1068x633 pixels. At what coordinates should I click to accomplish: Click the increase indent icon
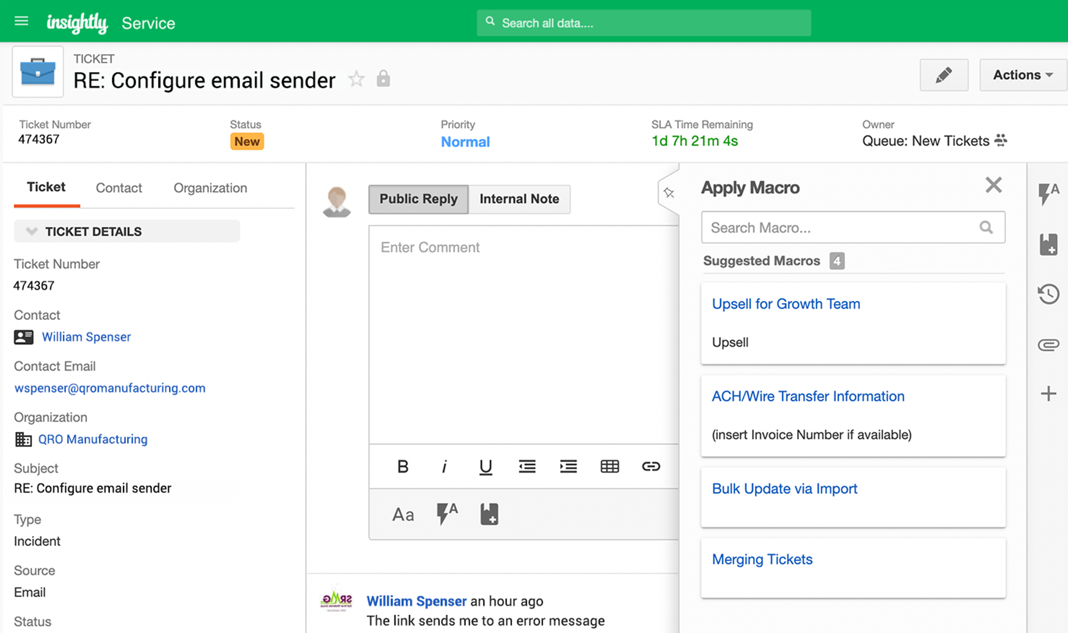pos(568,467)
